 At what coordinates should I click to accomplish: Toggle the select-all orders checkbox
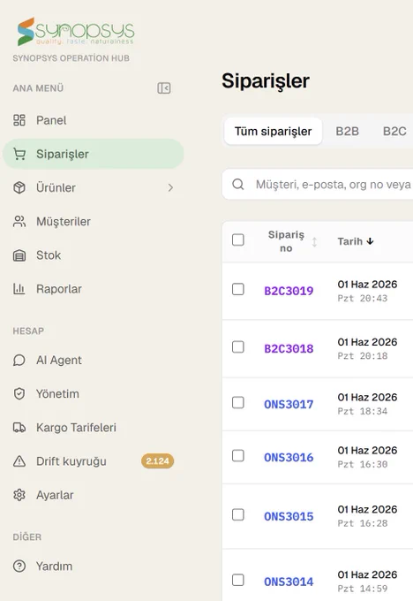click(x=238, y=240)
